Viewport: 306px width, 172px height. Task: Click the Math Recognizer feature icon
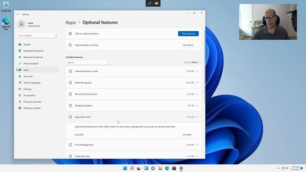tap(70, 83)
